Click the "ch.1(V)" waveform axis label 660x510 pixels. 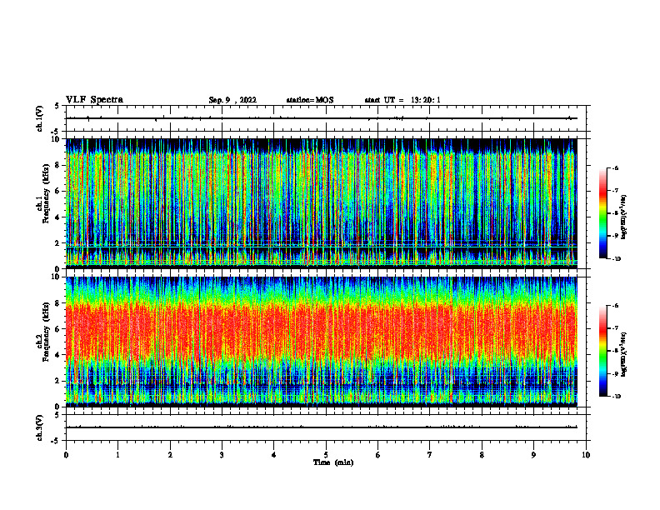[40, 118]
